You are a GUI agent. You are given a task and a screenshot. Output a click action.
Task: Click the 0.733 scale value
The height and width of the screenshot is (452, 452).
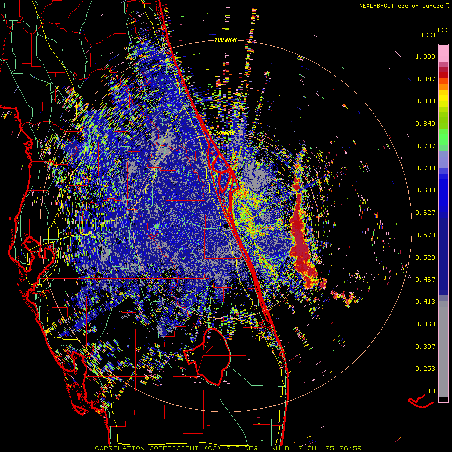click(425, 168)
